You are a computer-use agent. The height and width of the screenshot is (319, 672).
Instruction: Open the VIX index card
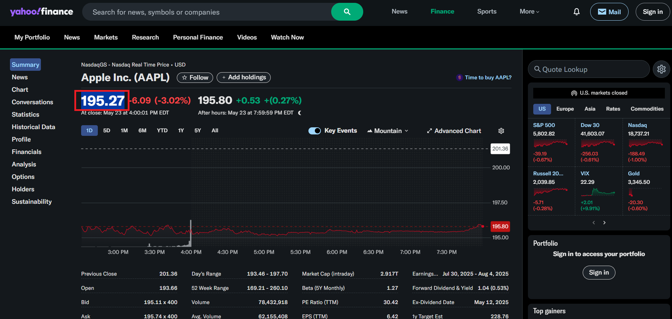click(x=598, y=192)
